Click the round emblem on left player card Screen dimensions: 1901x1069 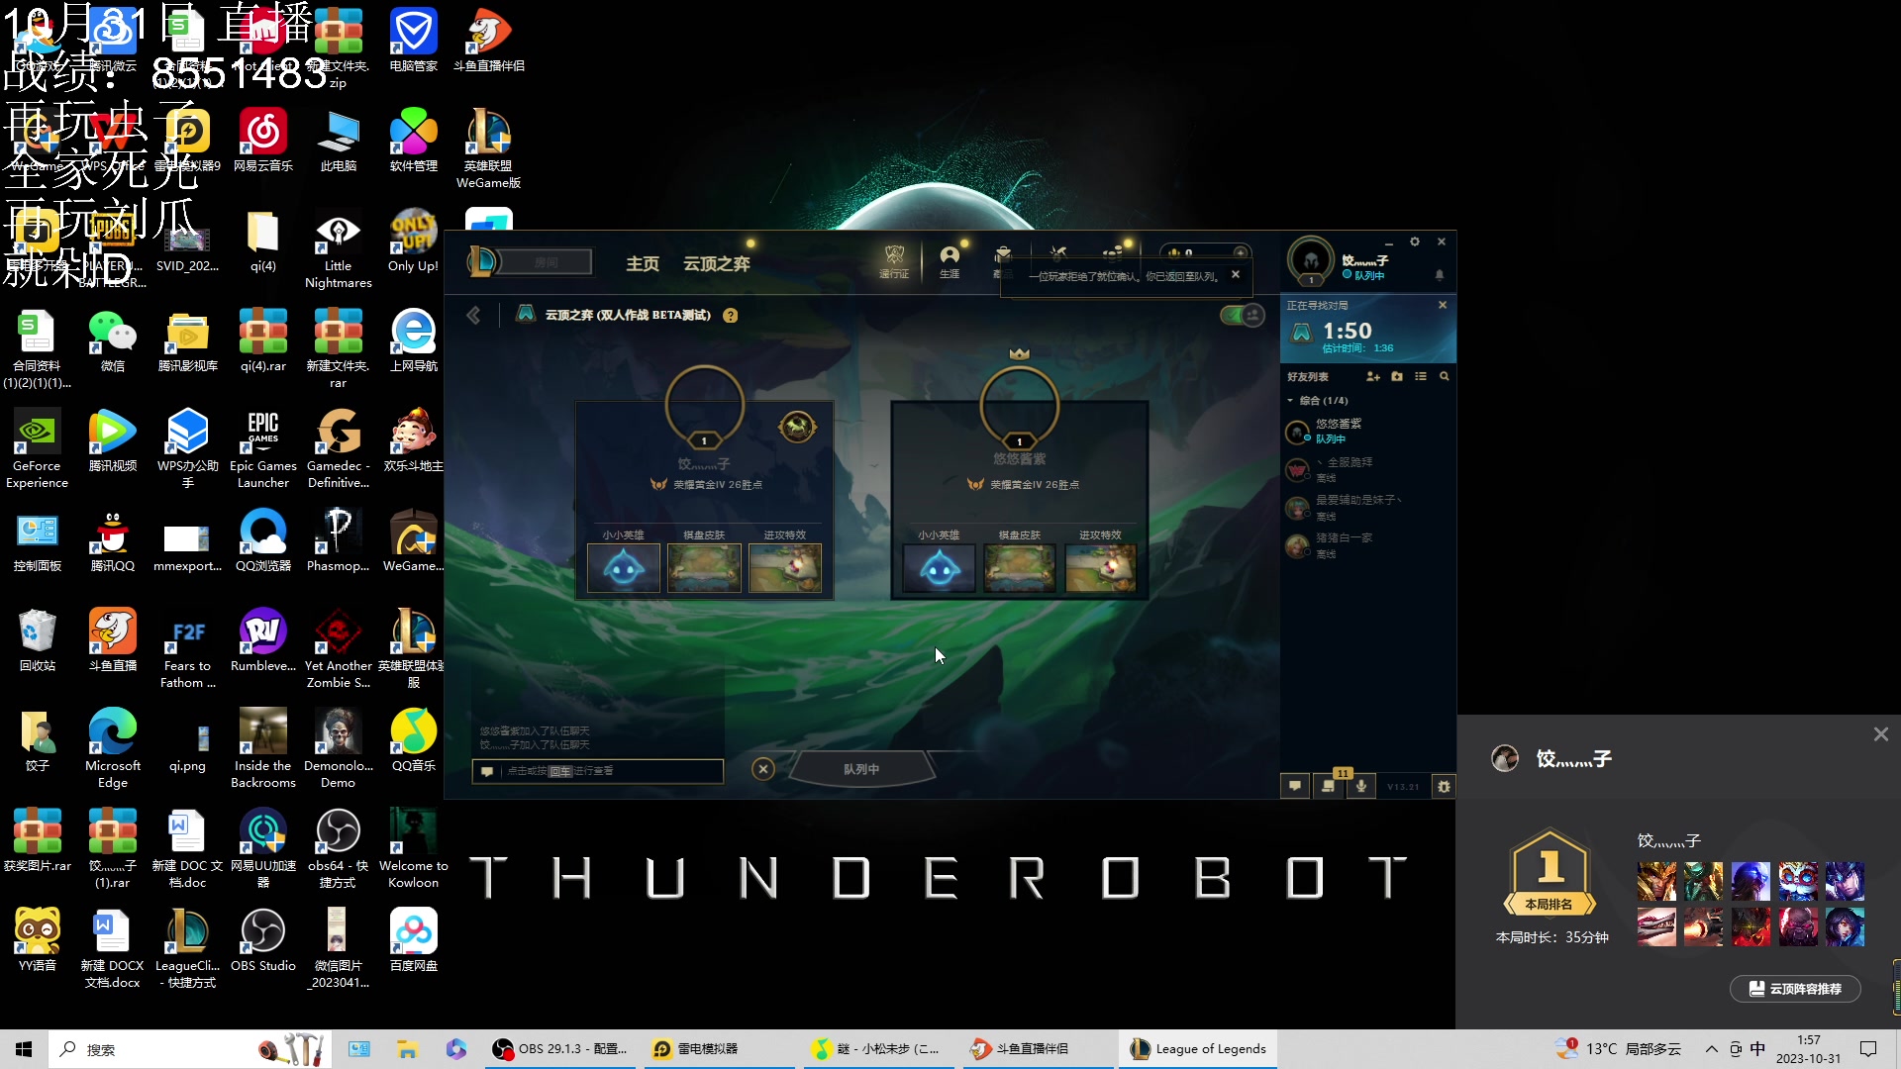point(797,428)
